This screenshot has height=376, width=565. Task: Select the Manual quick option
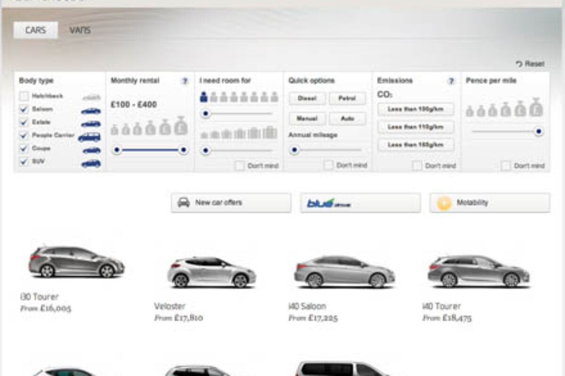tap(307, 119)
